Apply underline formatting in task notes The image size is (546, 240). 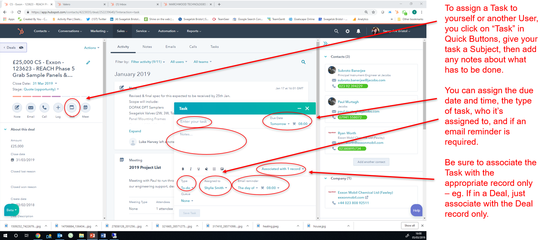(x=198, y=169)
